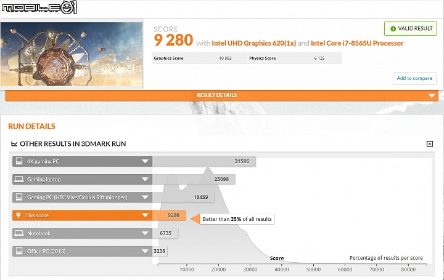Click the Mobile01 logo
444x280 pixels.
tap(39, 7)
